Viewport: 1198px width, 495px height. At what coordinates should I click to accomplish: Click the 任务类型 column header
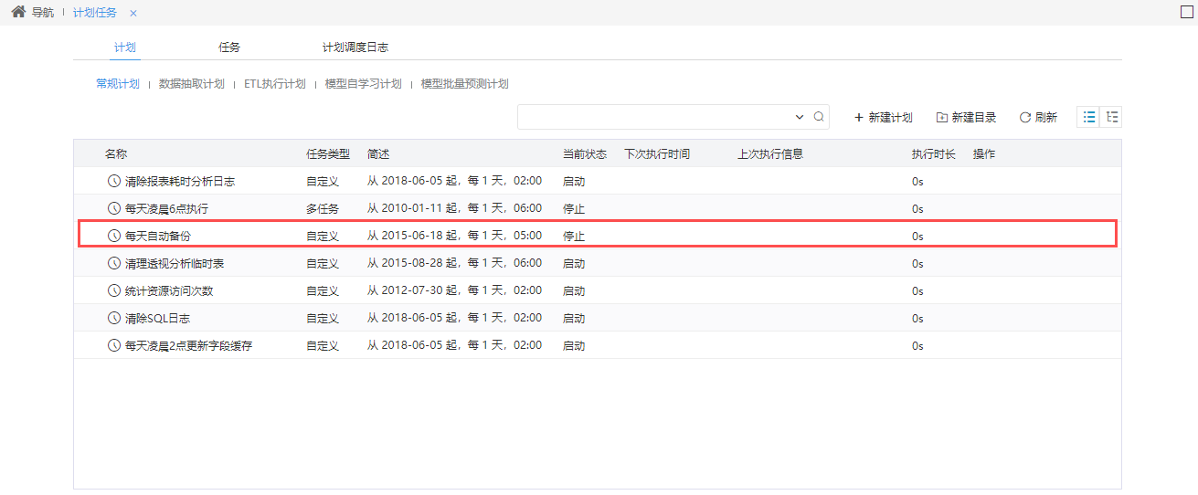point(328,153)
